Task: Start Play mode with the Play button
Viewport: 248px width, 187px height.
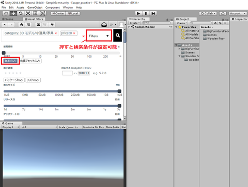Action: [x=138, y=13]
